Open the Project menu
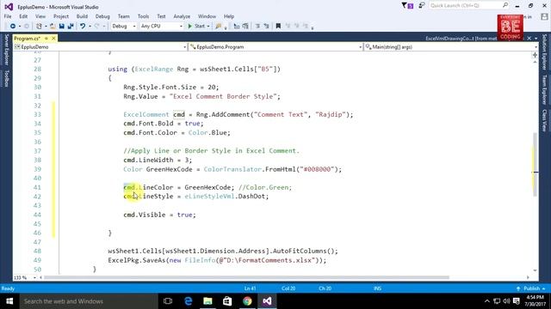 [x=61, y=16]
